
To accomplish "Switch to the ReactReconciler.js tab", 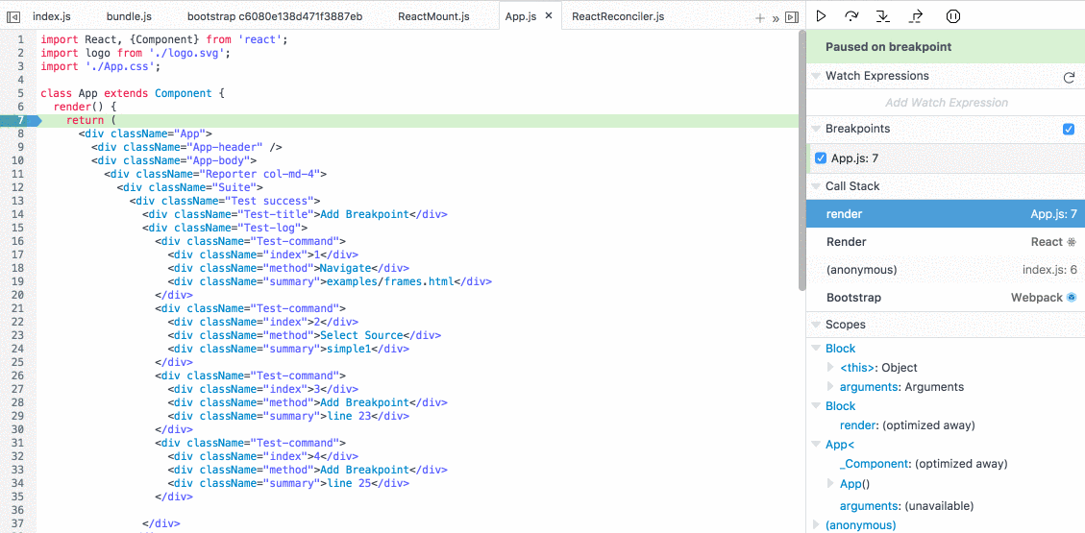I will tap(618, 16).
